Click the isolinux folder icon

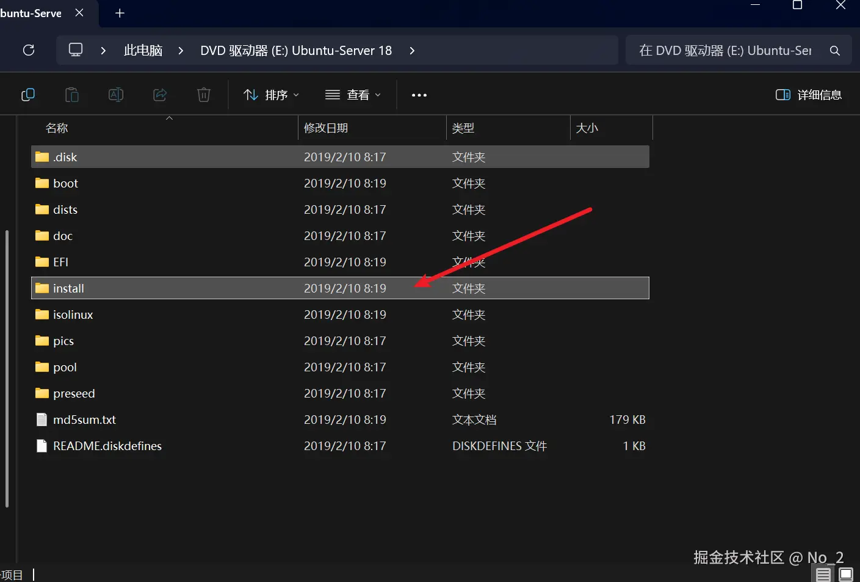(x=42, y=315)
